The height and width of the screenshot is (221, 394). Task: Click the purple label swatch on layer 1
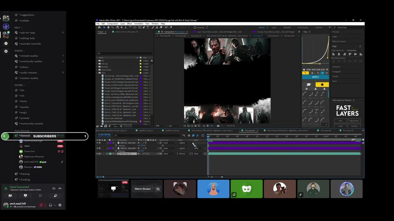[x=110, y=143]
